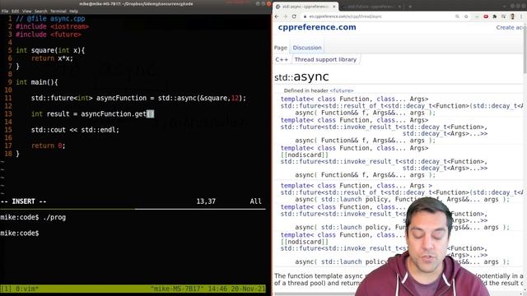The image size is (527, 296).
Task: Click 'std::cout << std::endl;' on line 15
Action: click(75, 130)
